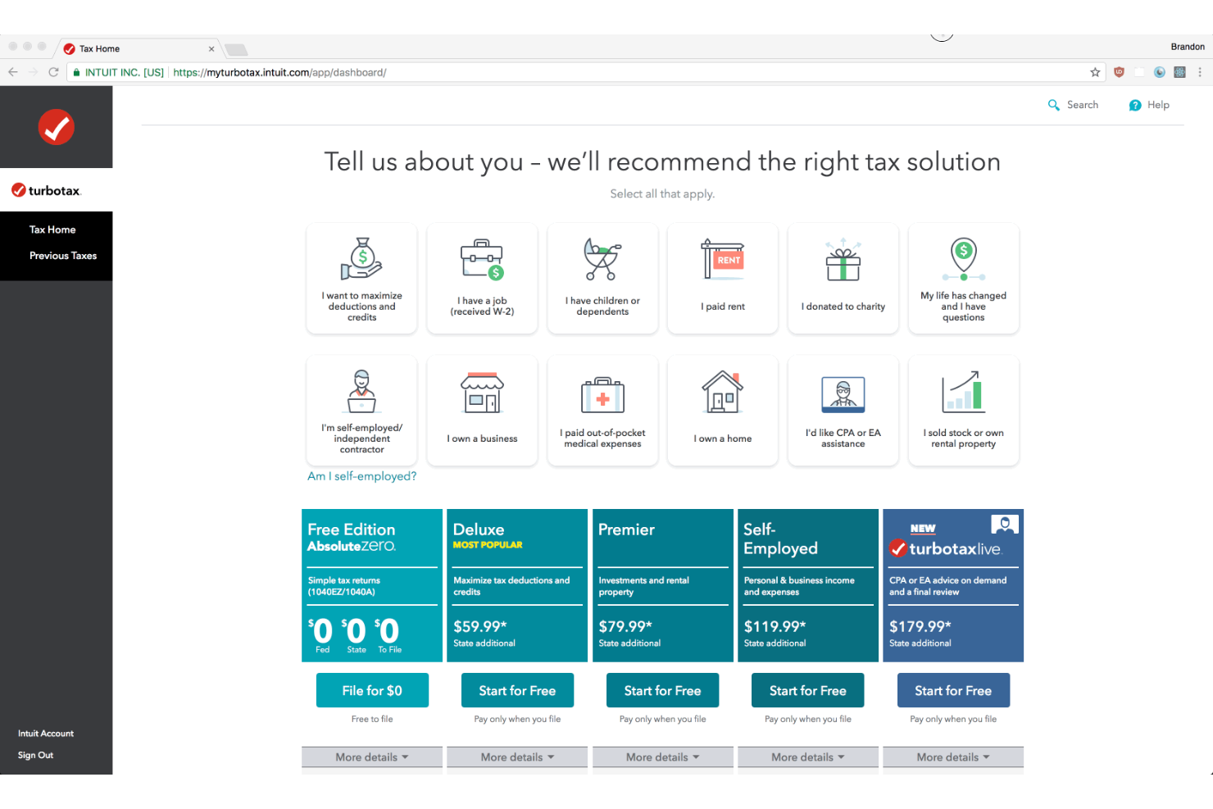Click Start for Free under Premier
The width and height of the screenshot is (1213, 809).
coord(662,690)
